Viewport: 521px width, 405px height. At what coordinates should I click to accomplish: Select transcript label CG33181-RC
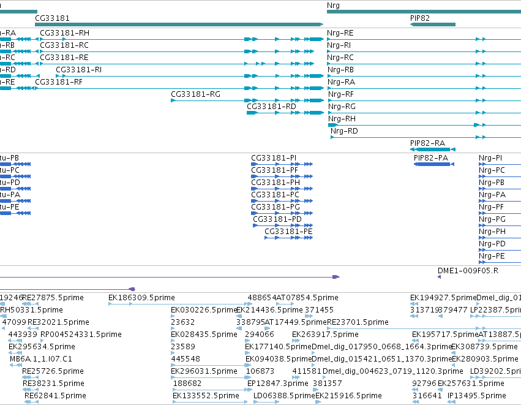64,45
